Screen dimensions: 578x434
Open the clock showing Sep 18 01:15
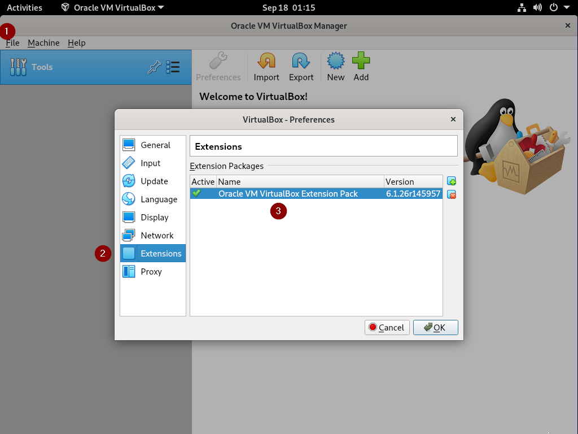pos(288,8)
